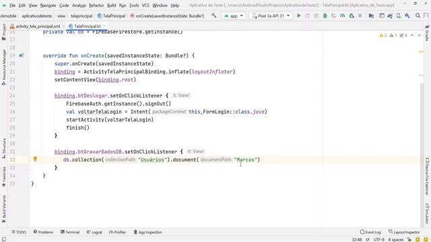Toggle the Gradle tool window

click(427, 32)
